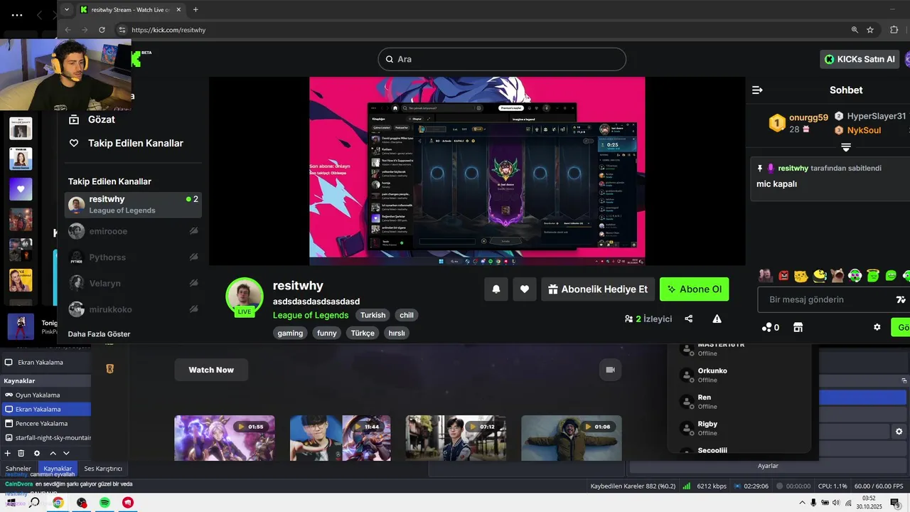Viewport: 910px width, 512px height.
Task: Click the Ayarlar button in OBS
Action: pos(768,466)
